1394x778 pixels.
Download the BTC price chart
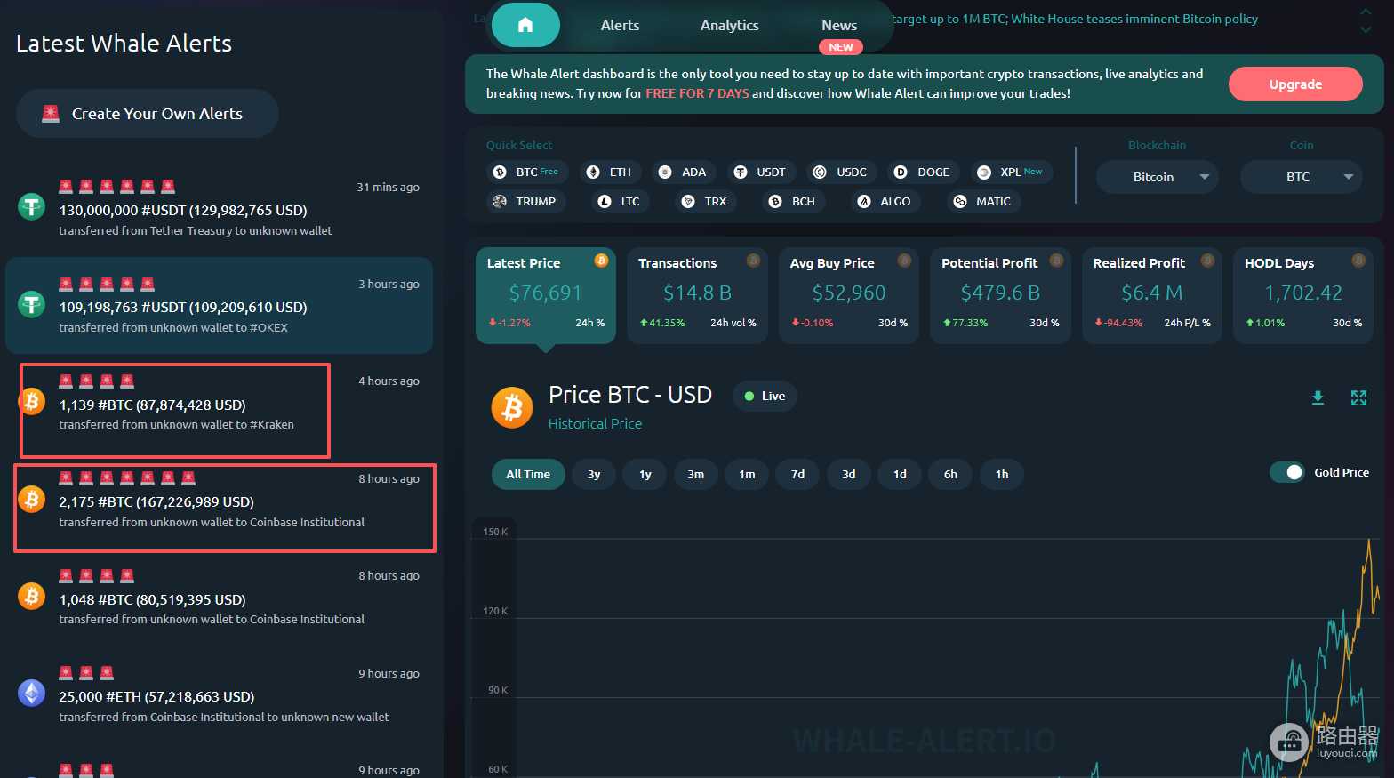click(x=1318, y=397)
